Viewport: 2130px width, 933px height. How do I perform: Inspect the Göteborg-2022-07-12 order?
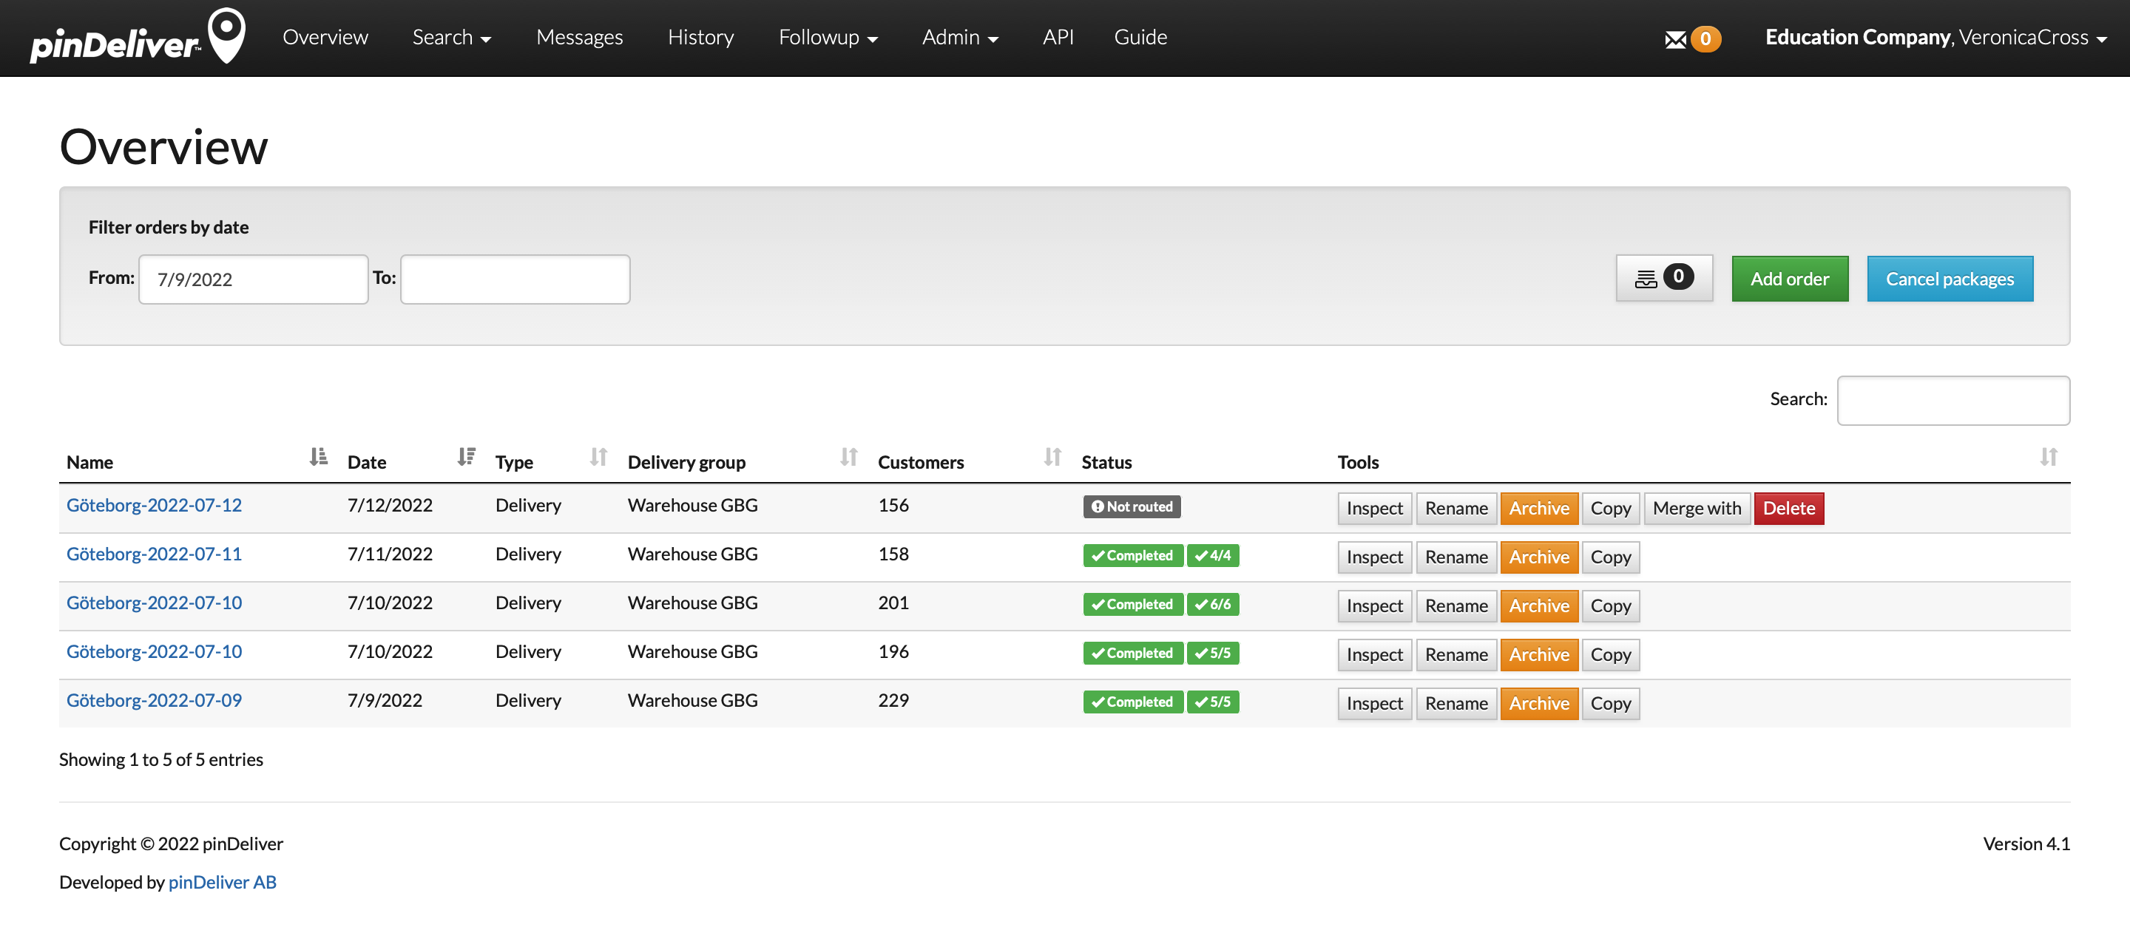point(1374,508)
